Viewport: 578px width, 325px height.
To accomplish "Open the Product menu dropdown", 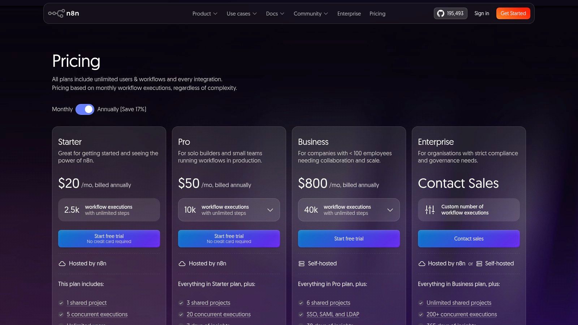I will click(x=205, y=14).
